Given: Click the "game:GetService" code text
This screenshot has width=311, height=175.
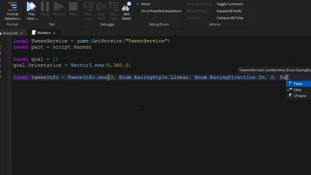Looking at the screenshot, I should click(x=99, y=41).
